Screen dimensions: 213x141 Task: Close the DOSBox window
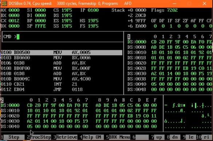click(204, 4)
